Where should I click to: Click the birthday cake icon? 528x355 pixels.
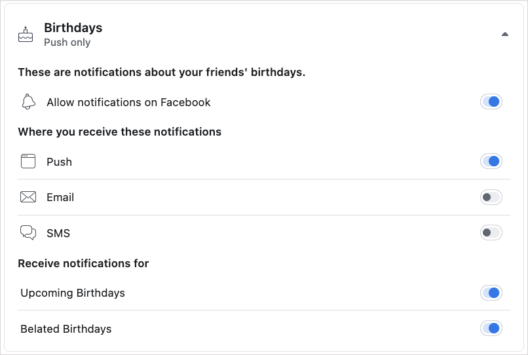pos(26,35)
